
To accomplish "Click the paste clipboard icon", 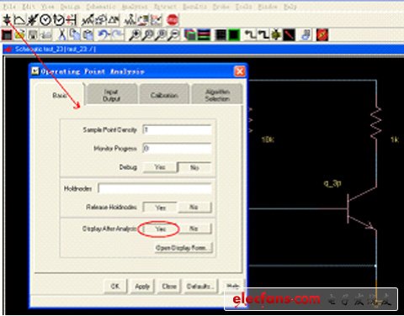I will 88,34.
